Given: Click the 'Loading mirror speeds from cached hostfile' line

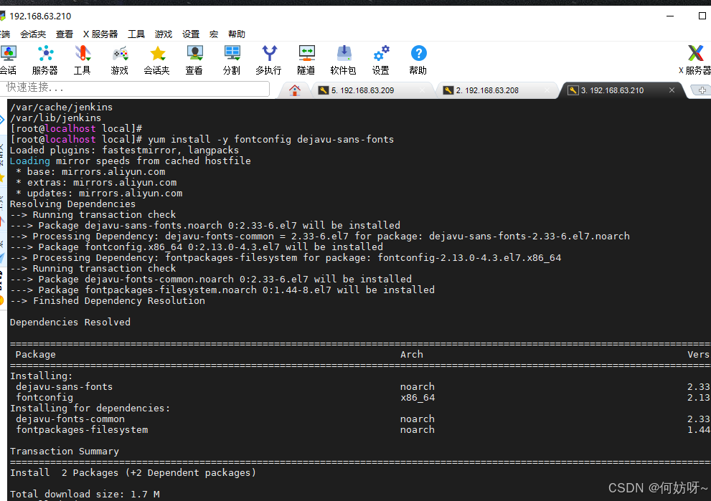Looking at the screenshot, I should click(130, 161).
